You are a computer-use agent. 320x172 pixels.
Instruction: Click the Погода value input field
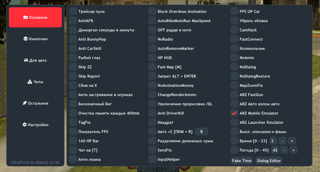275,150
